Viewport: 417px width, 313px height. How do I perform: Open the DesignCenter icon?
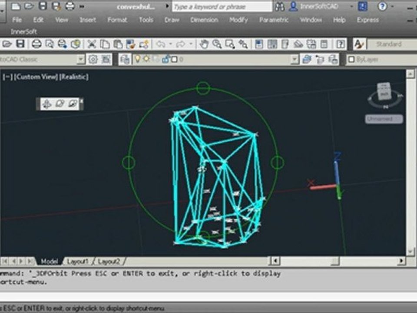coord(272,44)
